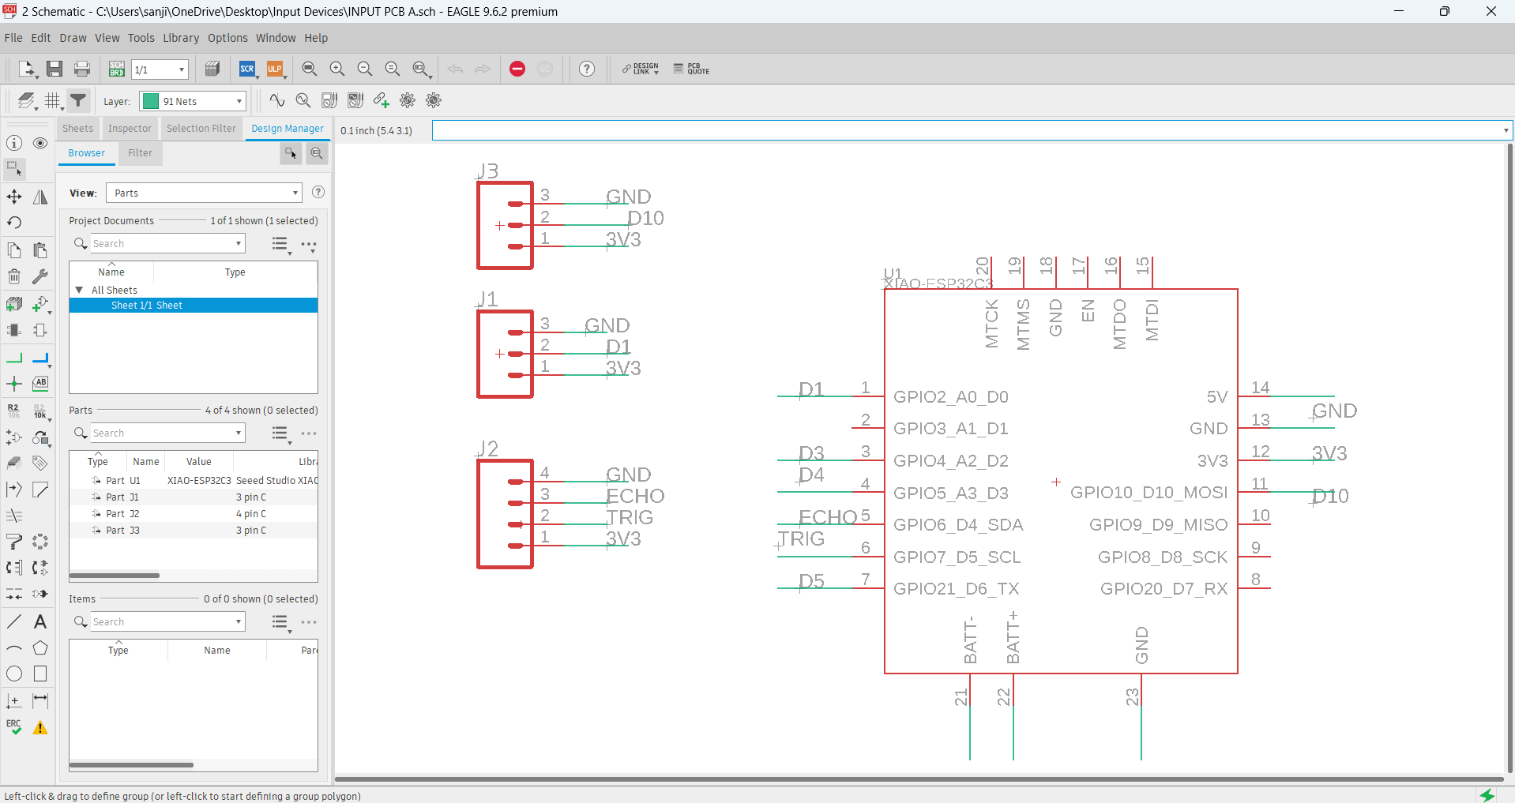Run a script with the SCR icon

pos(247,69)
